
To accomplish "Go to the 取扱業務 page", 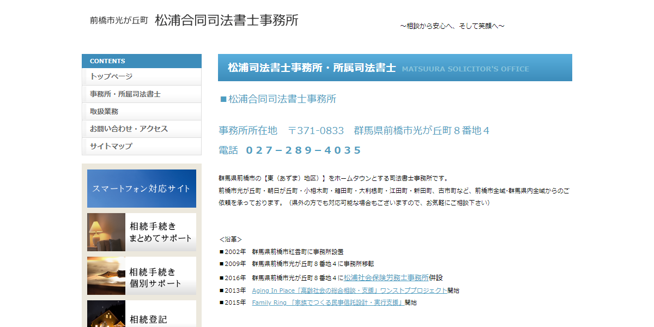I will [104, 112].
